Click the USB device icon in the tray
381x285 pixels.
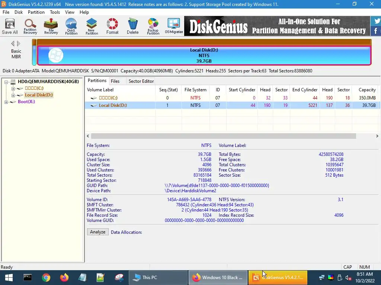click(x=340, y=278)
